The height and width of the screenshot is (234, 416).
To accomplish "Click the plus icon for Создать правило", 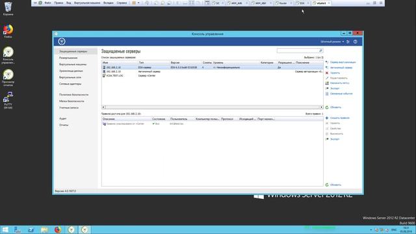I will tap(327, 118).
